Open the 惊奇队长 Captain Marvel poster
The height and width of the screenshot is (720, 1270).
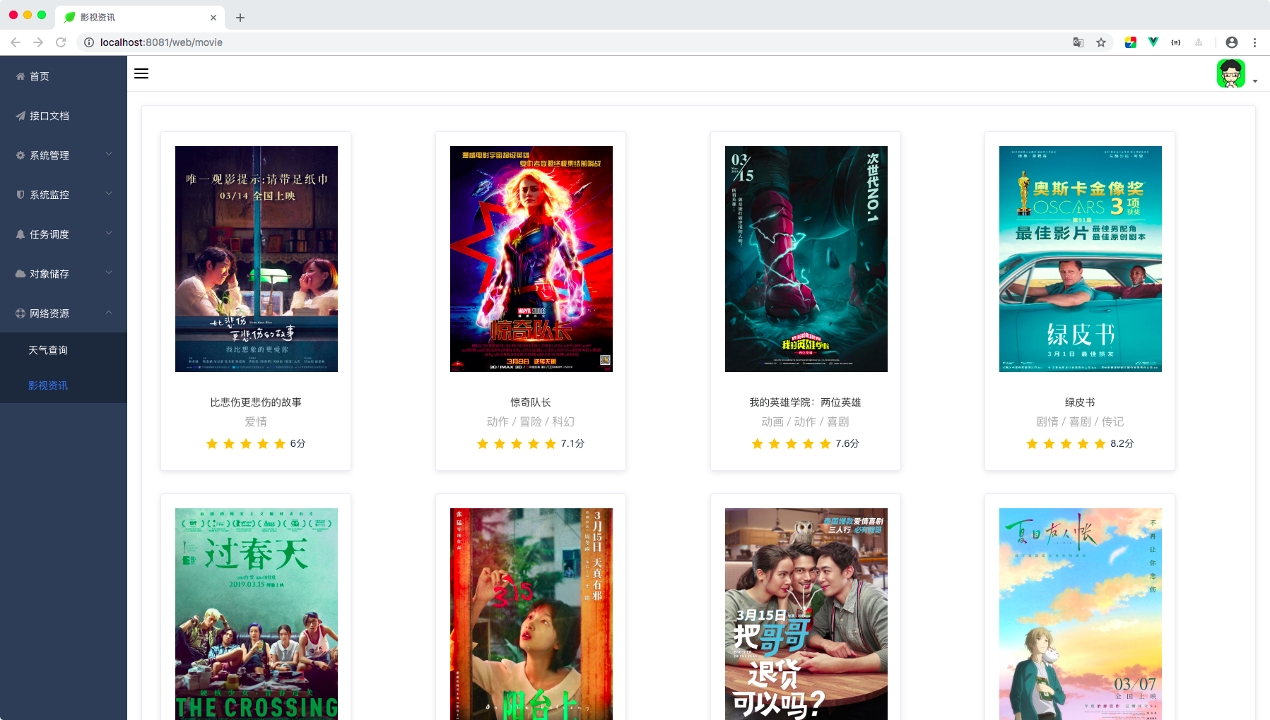[531, 259]
